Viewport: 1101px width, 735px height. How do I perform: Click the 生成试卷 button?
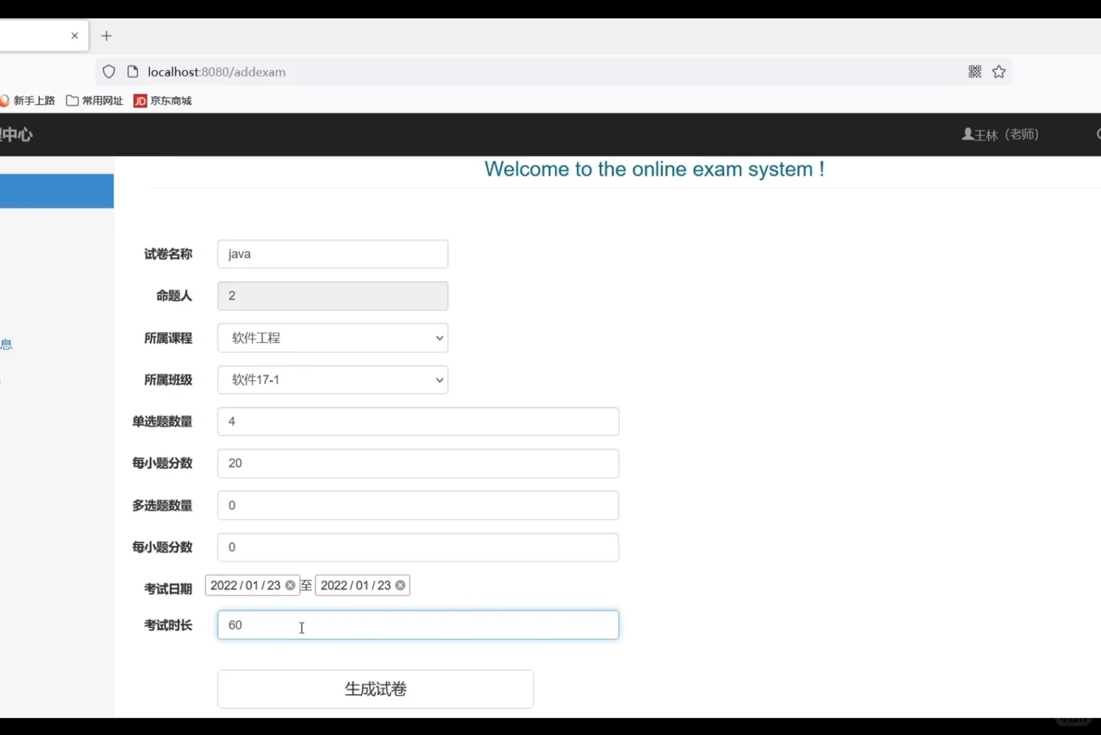pos(375,689)
